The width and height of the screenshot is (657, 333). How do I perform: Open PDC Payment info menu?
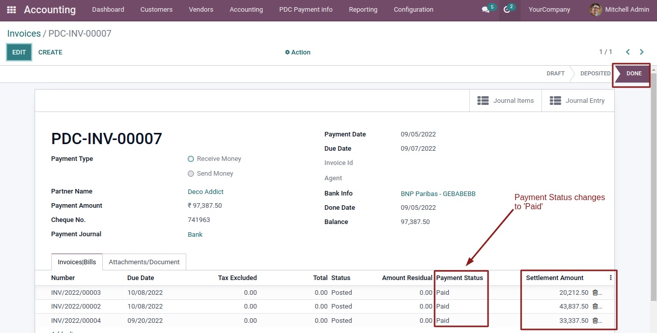click(306, 10)
